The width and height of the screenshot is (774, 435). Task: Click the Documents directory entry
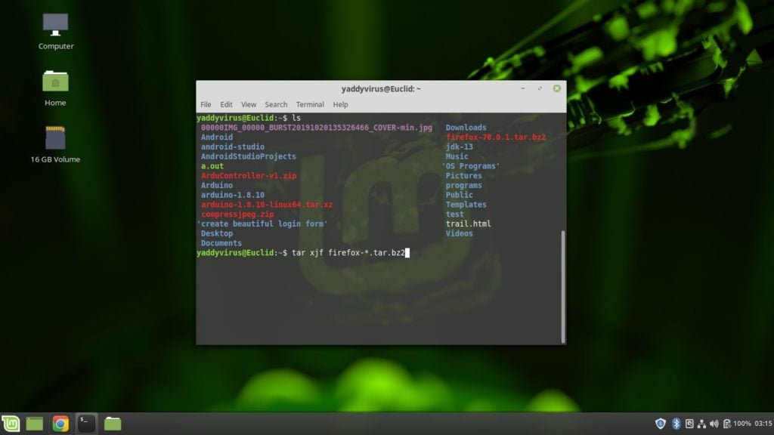click(221, 243)
